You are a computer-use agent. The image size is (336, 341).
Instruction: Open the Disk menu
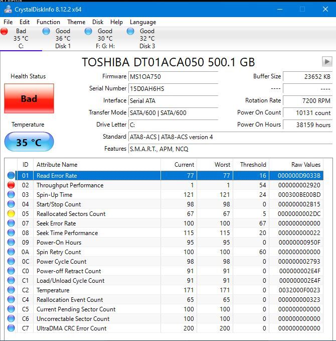[98, 22]
